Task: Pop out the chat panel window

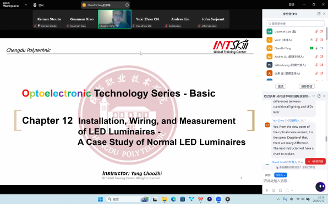Action: coord(319,96)
